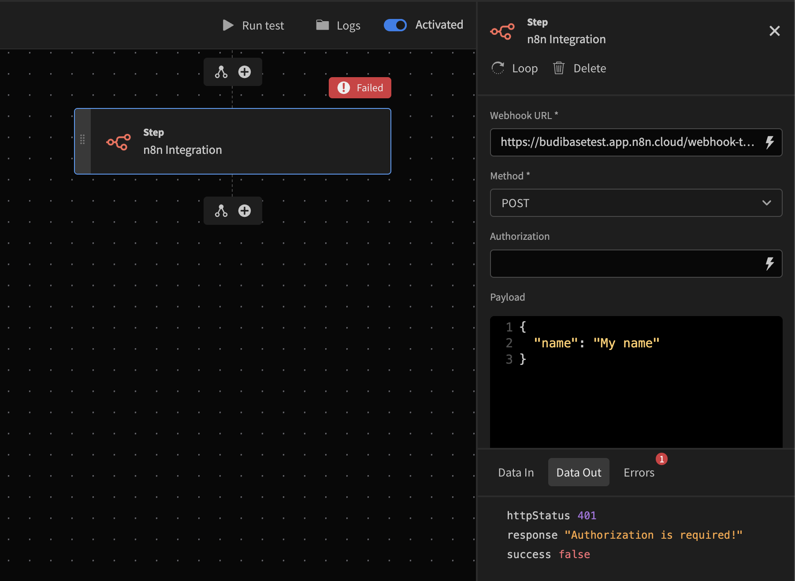Click the Loop label
Screen dimensions: 795x581
[x=525, y=68]
